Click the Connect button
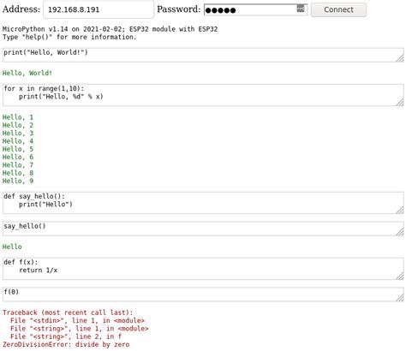 point(338,9)
